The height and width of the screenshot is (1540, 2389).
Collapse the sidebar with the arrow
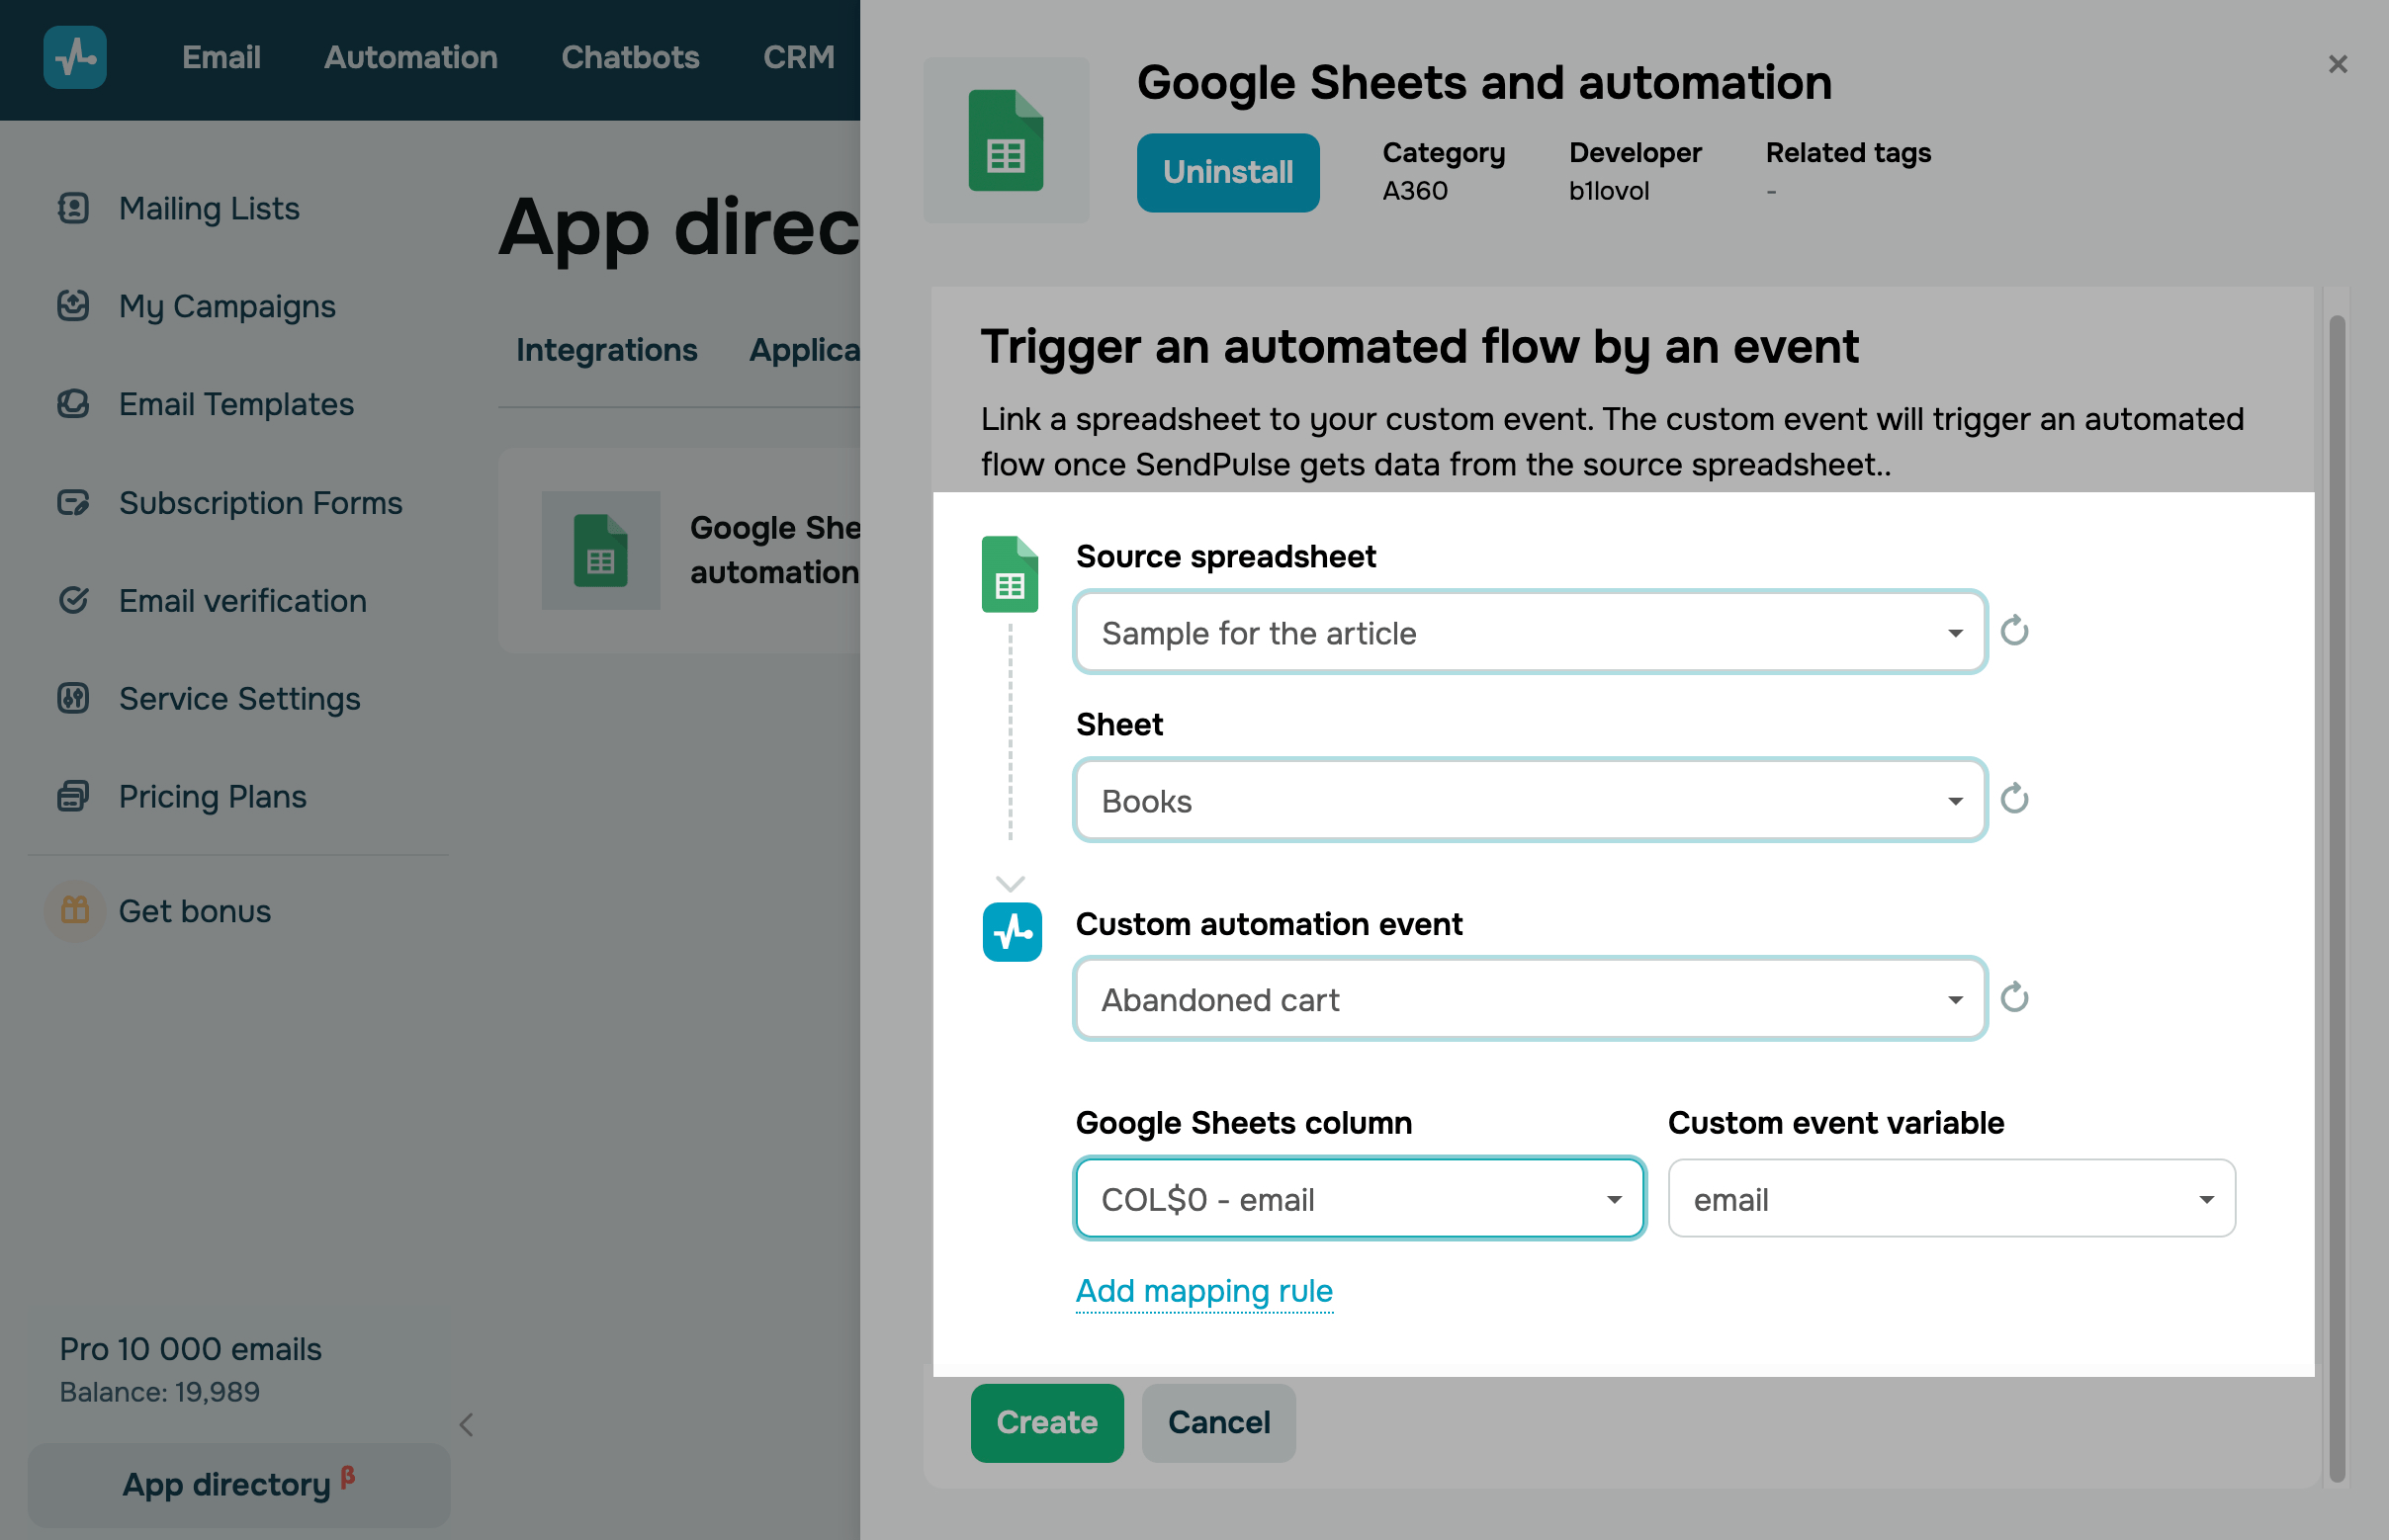[466, 1425]
